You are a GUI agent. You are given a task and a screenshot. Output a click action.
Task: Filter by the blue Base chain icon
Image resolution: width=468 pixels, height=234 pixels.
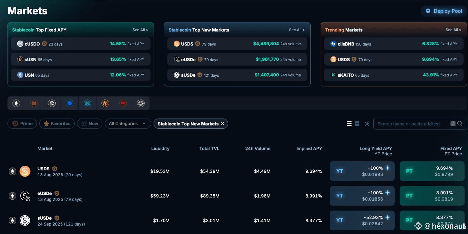coord(70,103)
